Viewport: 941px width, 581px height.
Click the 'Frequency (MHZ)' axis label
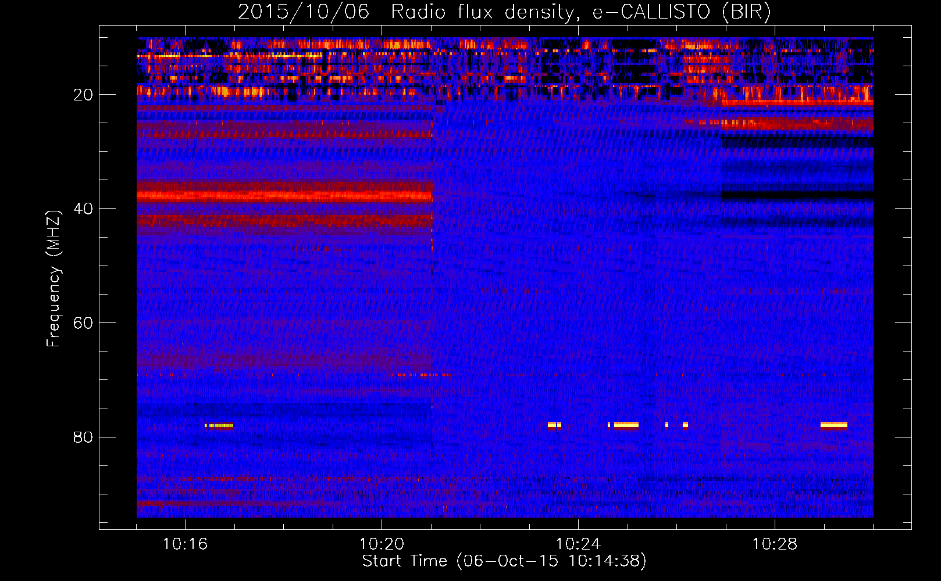click(x=53, y=279)
